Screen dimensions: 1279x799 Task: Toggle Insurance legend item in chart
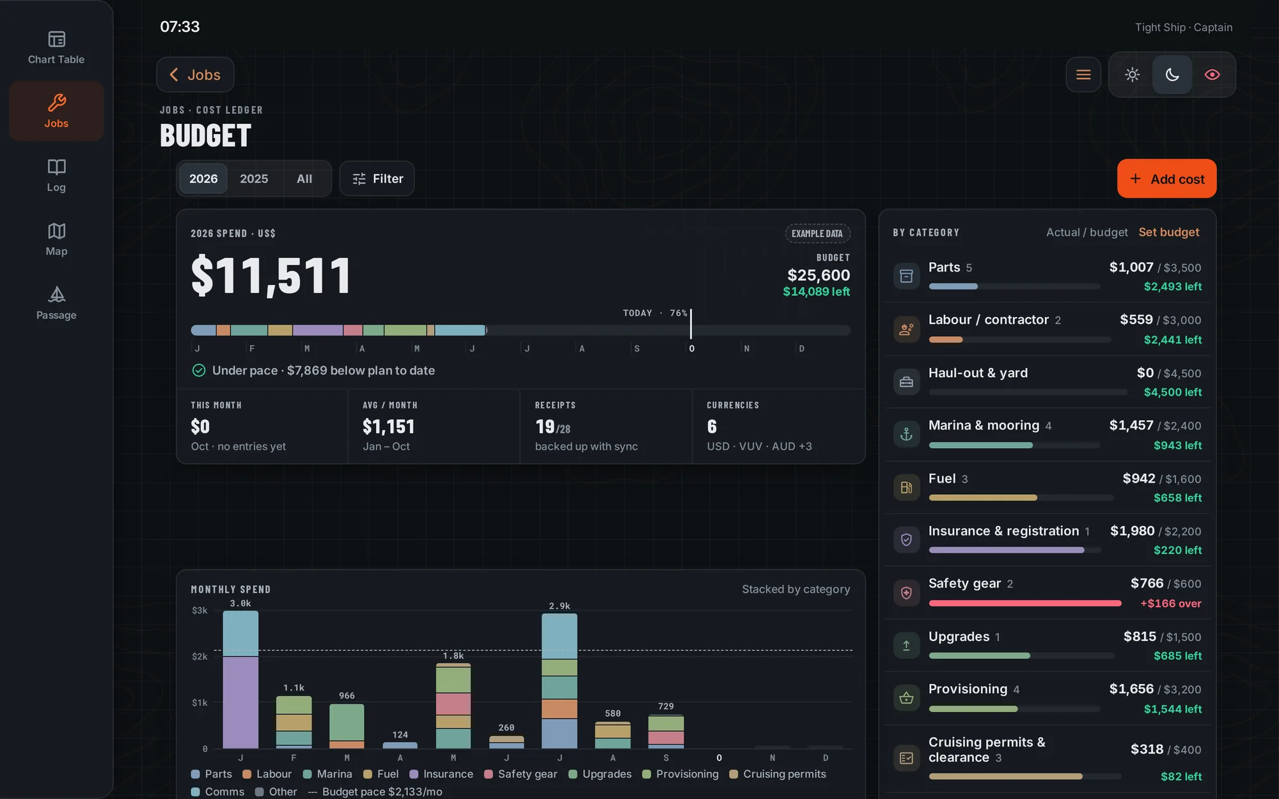click(441, 774)
